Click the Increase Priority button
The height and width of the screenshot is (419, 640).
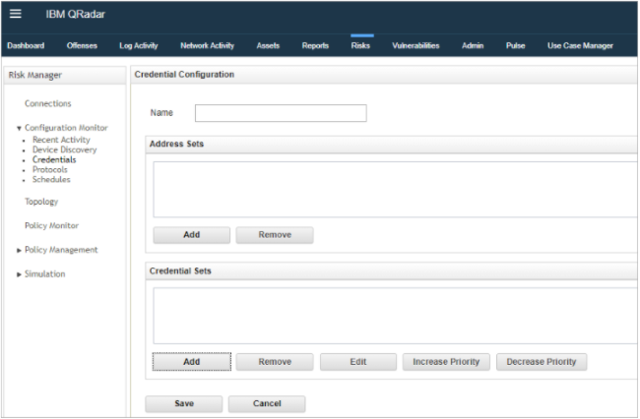point(446,362)
